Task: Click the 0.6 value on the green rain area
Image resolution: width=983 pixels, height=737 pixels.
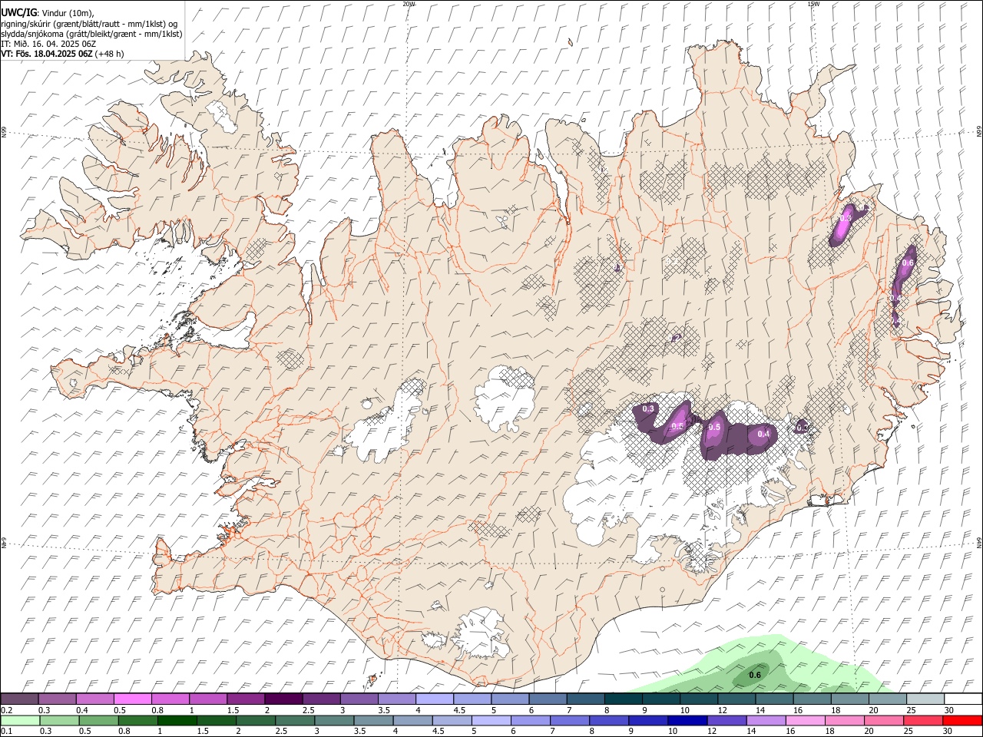Action: (x=755, y=675)
